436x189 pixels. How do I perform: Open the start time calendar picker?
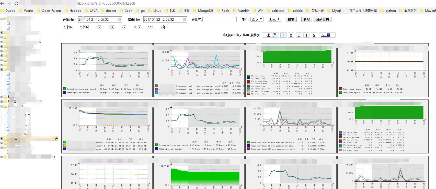pyautogui.click(x=119, y=19)
